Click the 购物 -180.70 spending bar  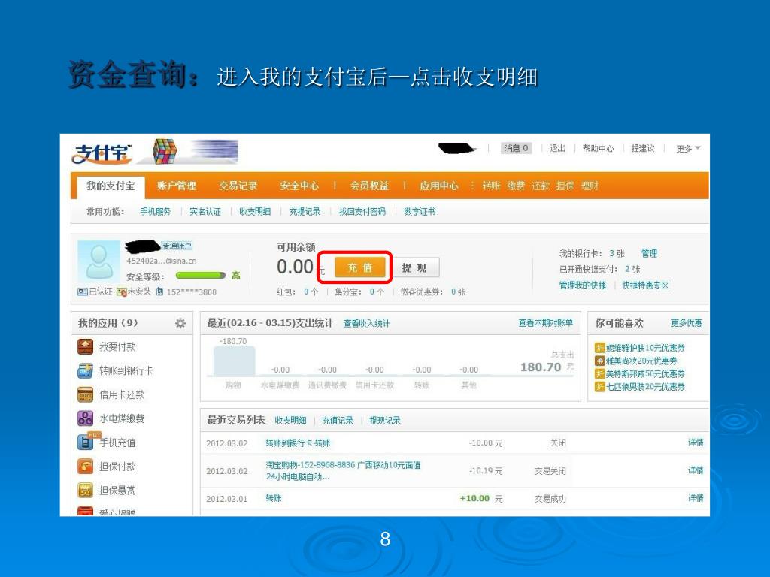click(234, 361)
